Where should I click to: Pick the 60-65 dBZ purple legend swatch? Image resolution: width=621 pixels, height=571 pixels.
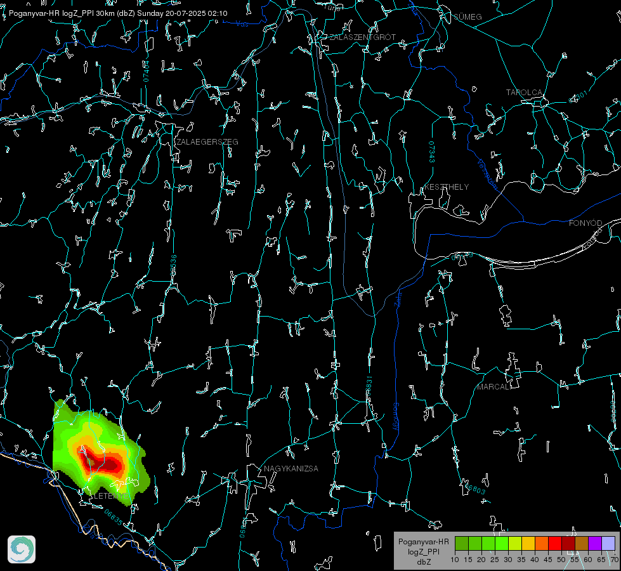point(595,543)
